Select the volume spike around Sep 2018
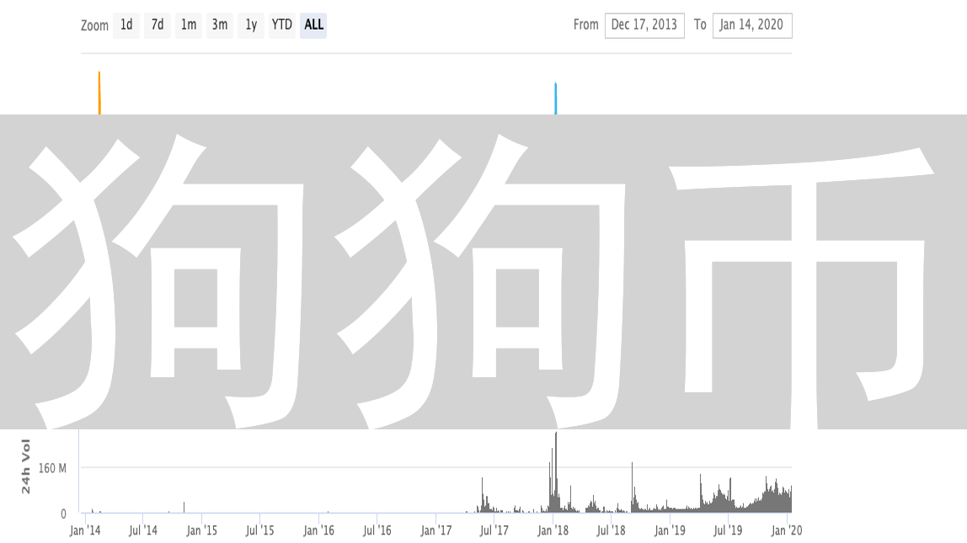 (x=632, y=487)
